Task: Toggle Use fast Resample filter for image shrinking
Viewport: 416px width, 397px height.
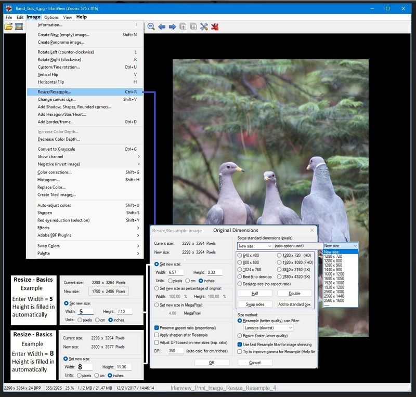Action: tap(240, 345)
